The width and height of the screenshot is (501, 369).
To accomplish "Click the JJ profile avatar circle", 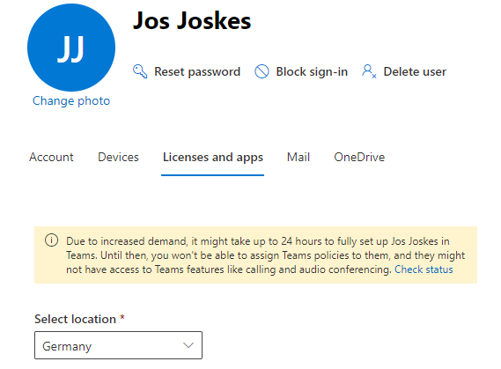I will coord(71,48).
